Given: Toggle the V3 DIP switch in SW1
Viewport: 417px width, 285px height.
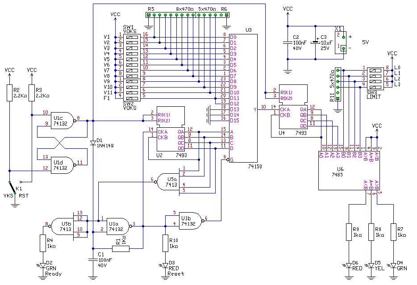Looking at the screenshot, I should tap(132, 48).
